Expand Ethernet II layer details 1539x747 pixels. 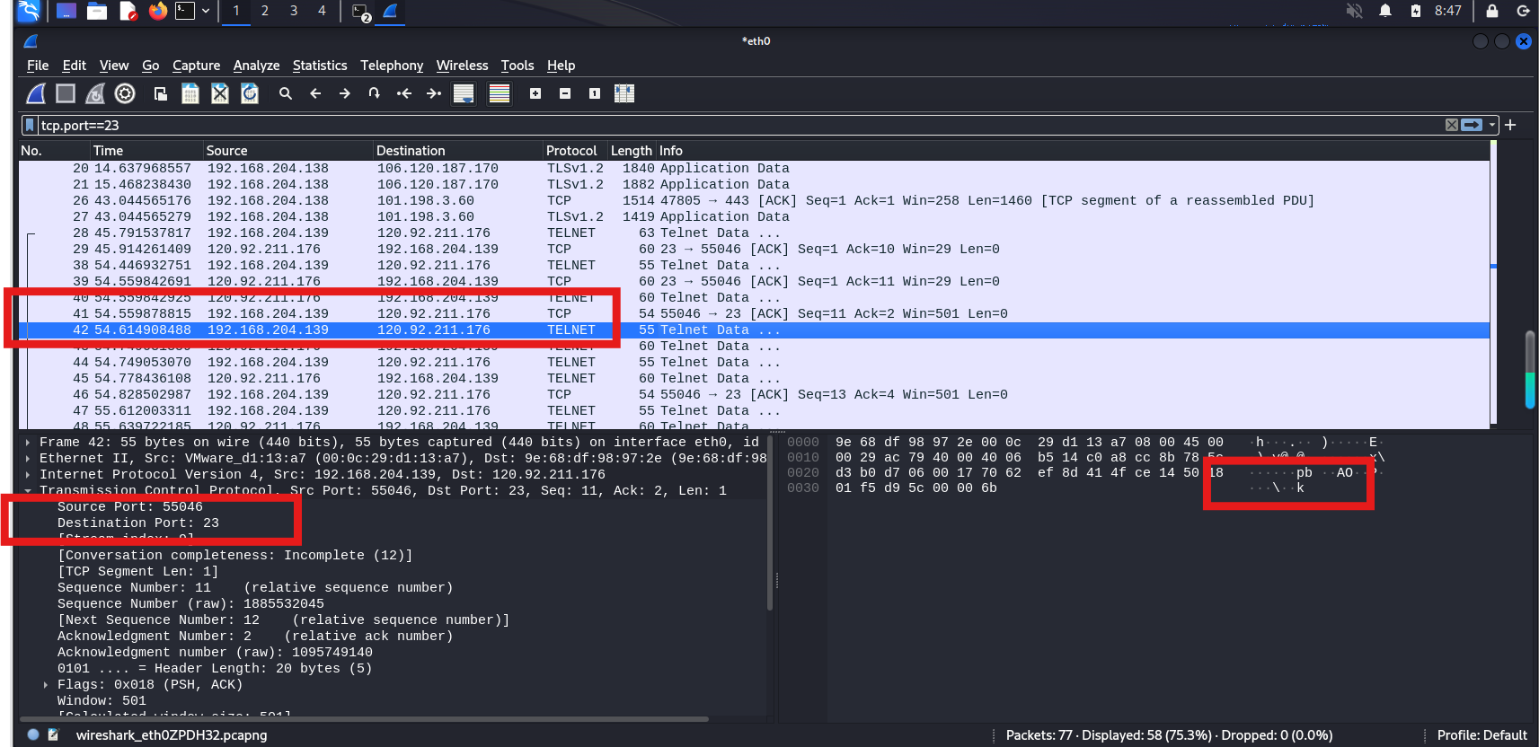(x=28, y=458)
